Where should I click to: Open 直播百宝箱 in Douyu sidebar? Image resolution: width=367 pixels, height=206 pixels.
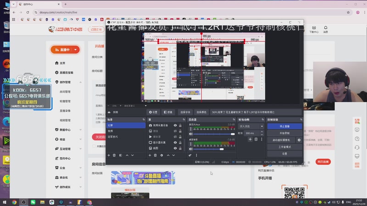tap(64, 73)
